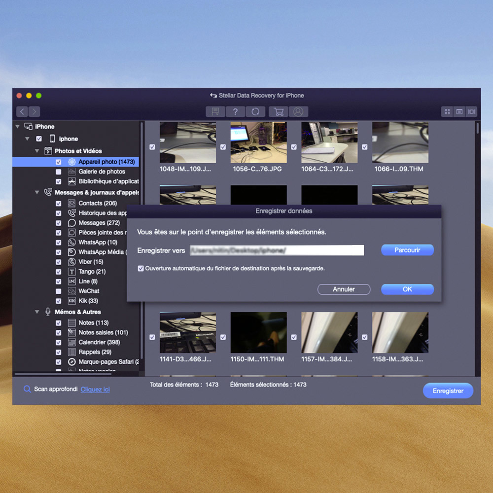493x493 pixels.
Task: Click the Galerie de photos icon
Action: (x=71, y=172)
